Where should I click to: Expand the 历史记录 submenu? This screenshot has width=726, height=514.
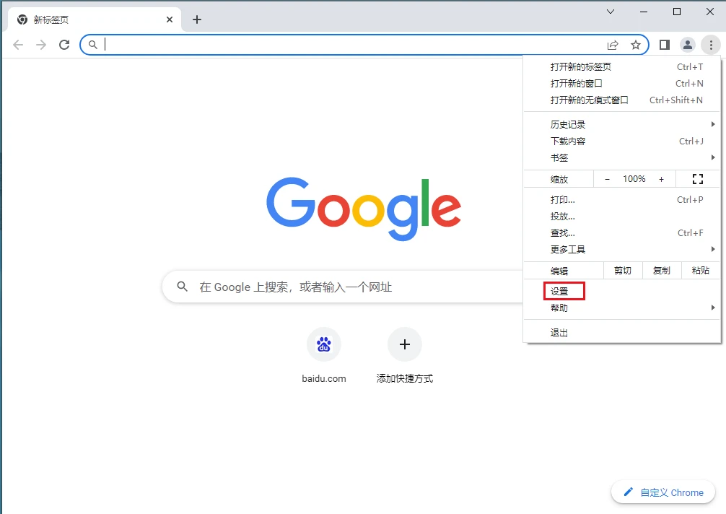point(622,125)
